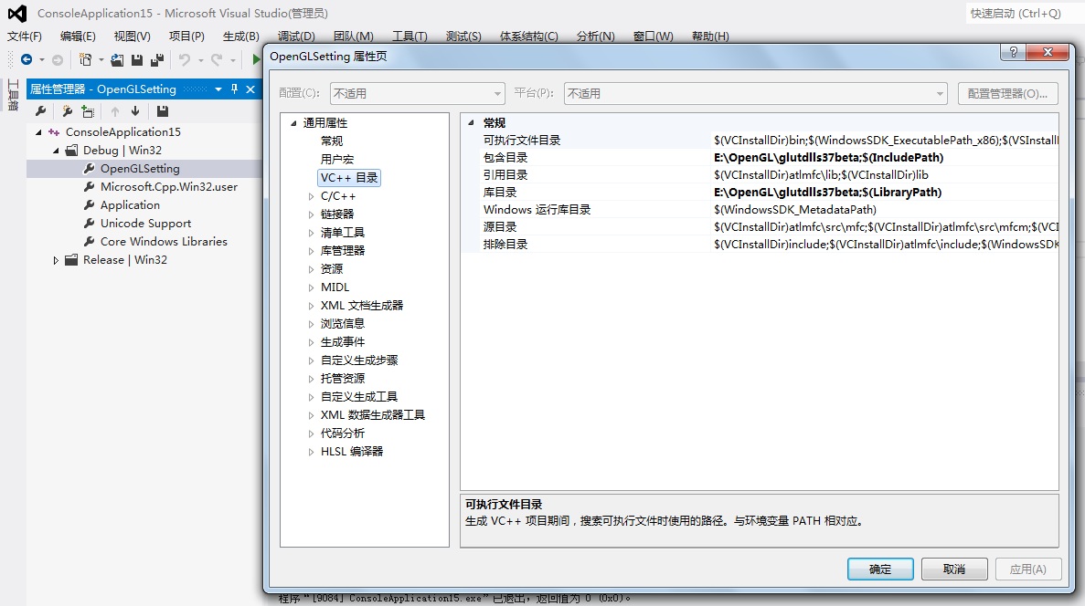Click the Open File folder icon
This screenshot has width=1085, height=606.
coord(118,60)
